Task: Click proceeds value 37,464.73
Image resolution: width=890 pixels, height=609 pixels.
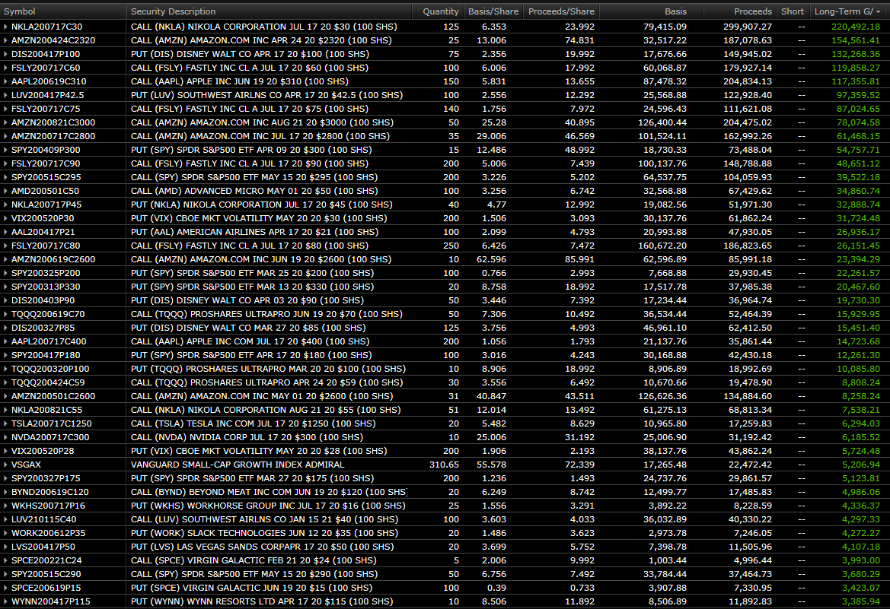Action: 751,574
